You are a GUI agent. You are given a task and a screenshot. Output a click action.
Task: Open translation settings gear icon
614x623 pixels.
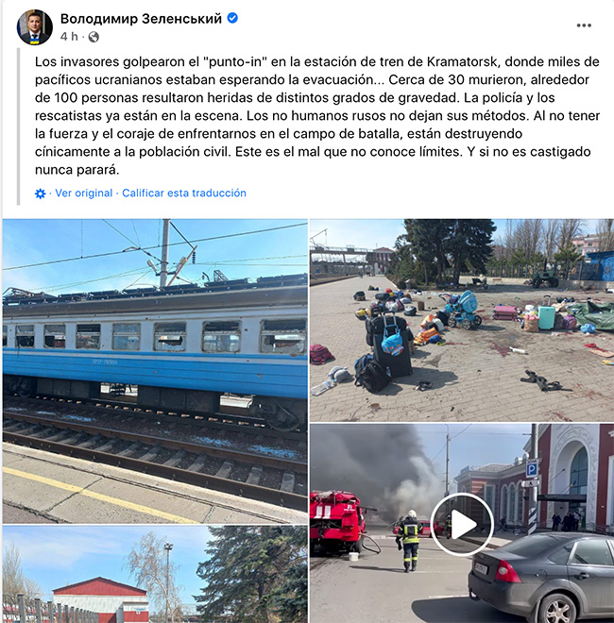41,194
